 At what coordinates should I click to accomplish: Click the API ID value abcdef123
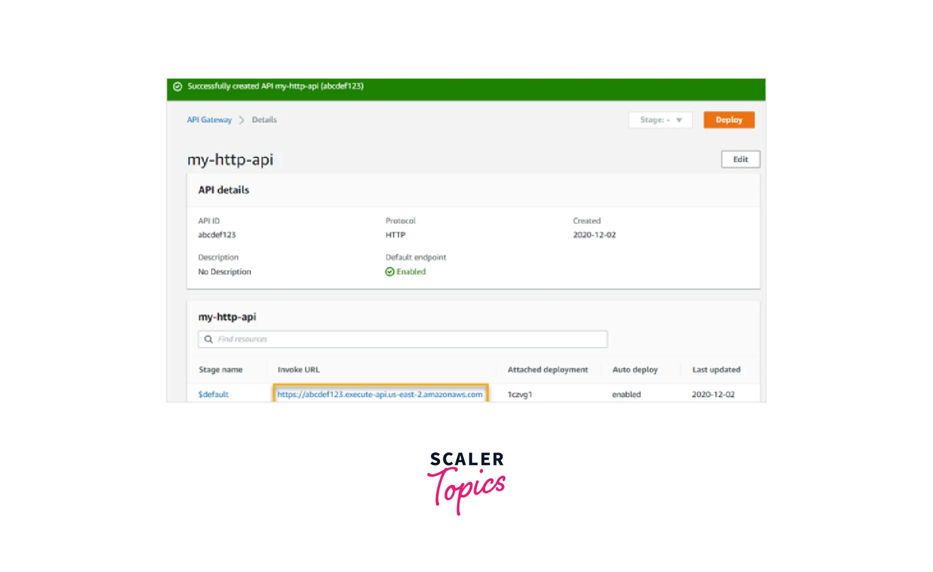click(217, 235)
